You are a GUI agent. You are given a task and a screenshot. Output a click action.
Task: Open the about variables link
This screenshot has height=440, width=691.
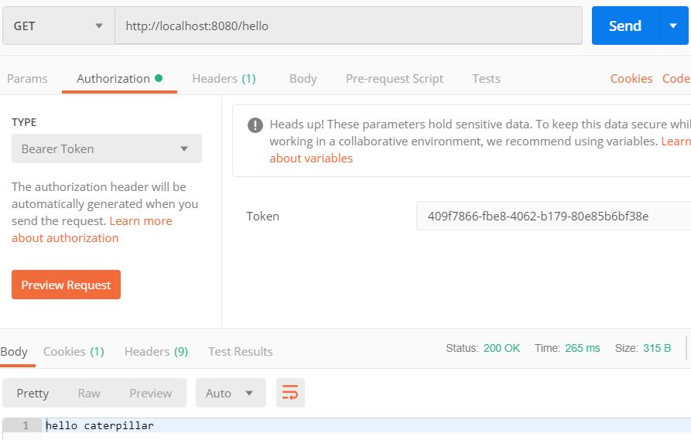(x=311, y=158)
